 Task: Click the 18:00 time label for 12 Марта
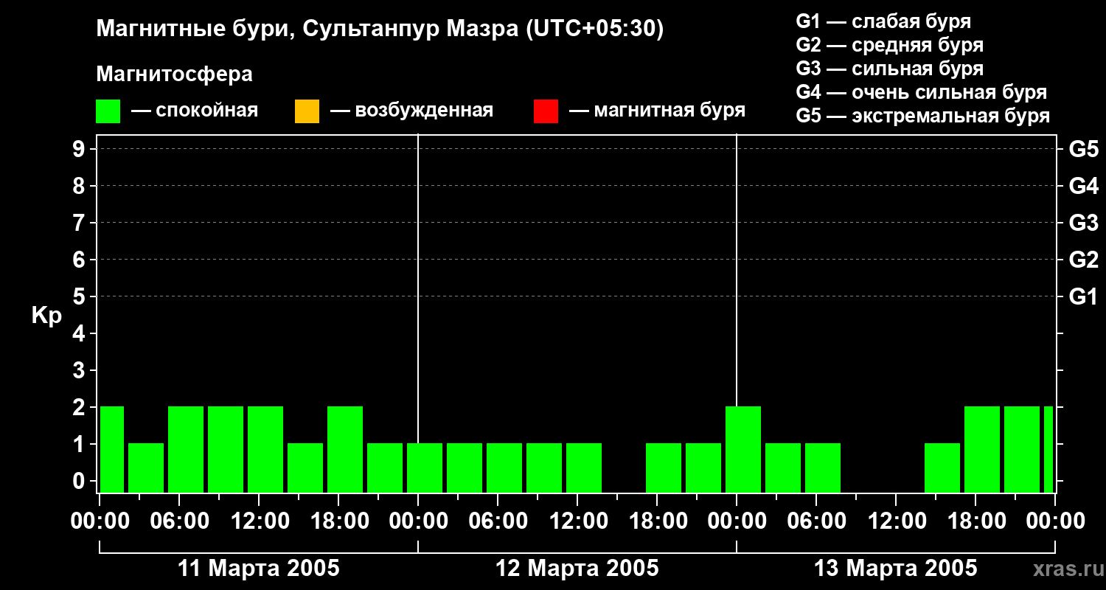pyautogui.click(x=657, y=521)
